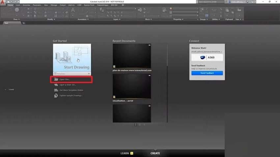Click the A360 cloud logo
Image resolution: width=280 pixels, height=157 pixels.
[x=203, y=57]
